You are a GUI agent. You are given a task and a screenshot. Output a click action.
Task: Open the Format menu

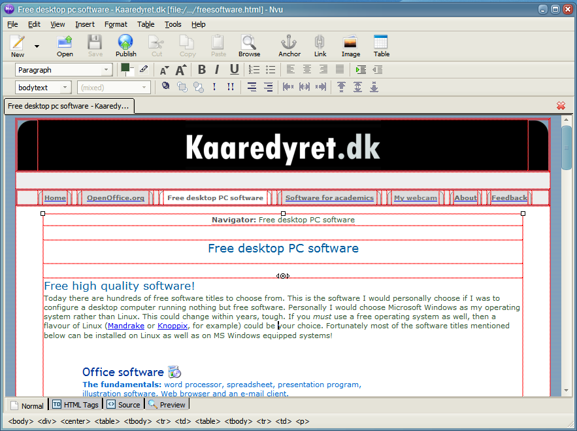116,24
